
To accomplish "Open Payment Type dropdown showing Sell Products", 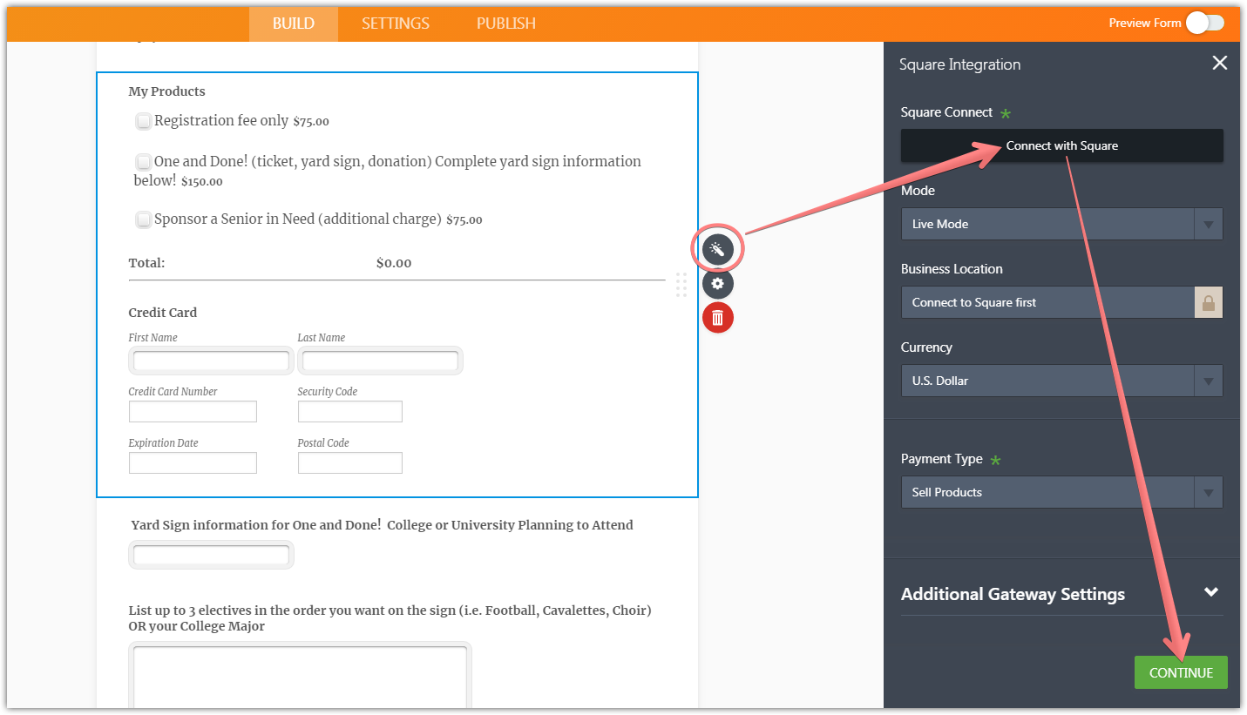I will [1061, 492].
